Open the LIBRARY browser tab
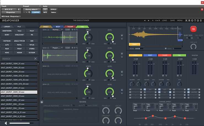The image size is (204, 126). pos(7,27)
